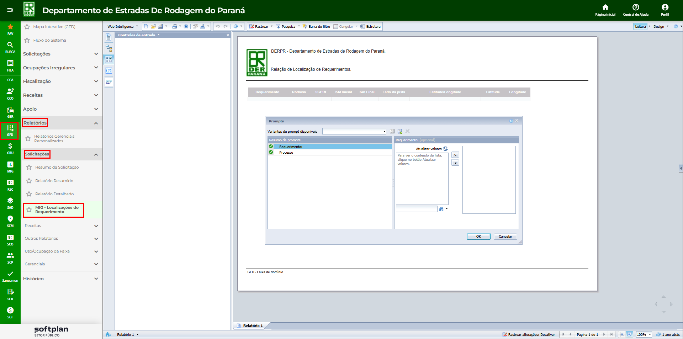Open the GRU module in the sidebar
This screenshot has width=683, height=339.
10,148
